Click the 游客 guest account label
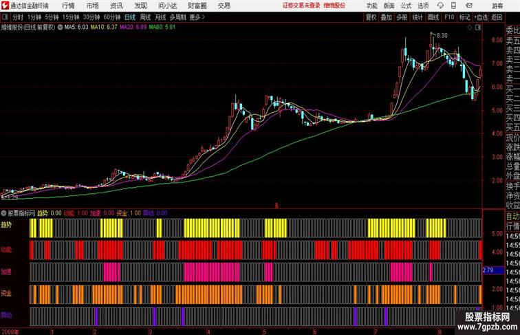The image size is (520, 335). pos(497,6)
